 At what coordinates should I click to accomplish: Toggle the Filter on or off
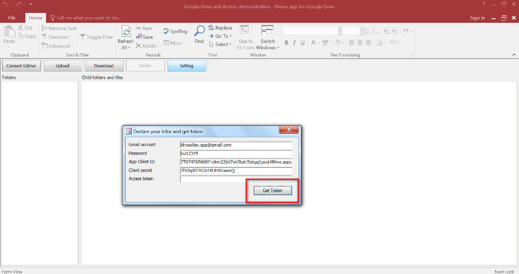click(x=97, y=37)
